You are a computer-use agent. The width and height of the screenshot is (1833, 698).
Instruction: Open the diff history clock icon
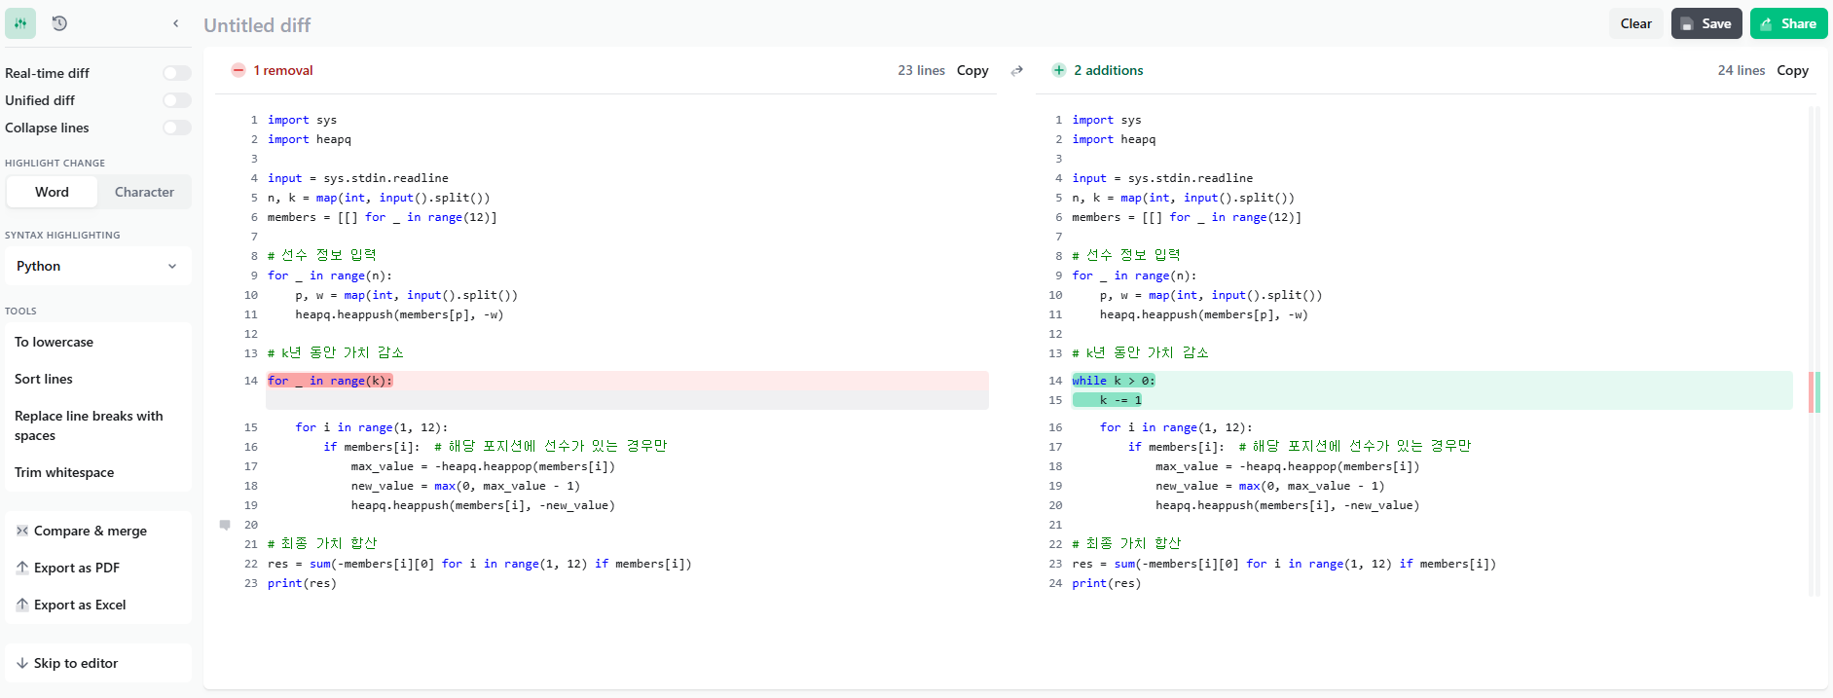[x=59, y=23]
